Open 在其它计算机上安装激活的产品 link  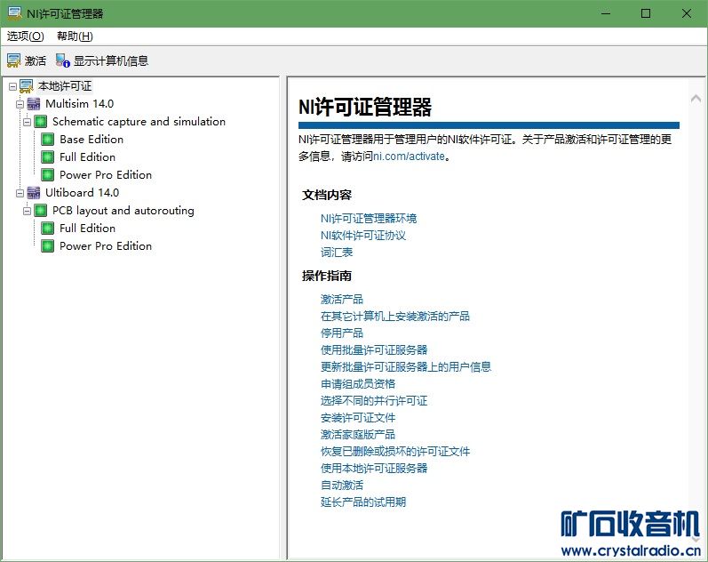[x=395, y=316]
